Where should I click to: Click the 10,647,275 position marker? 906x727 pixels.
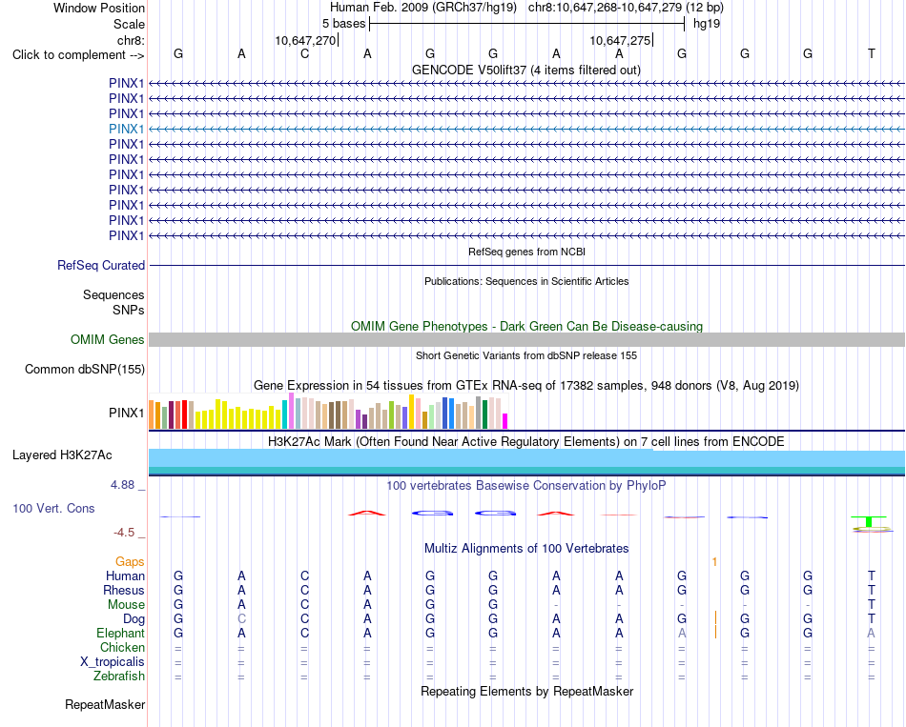[620, 40]
